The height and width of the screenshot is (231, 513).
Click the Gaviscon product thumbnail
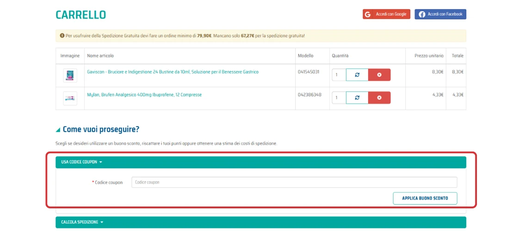click(x=70, y=75)
